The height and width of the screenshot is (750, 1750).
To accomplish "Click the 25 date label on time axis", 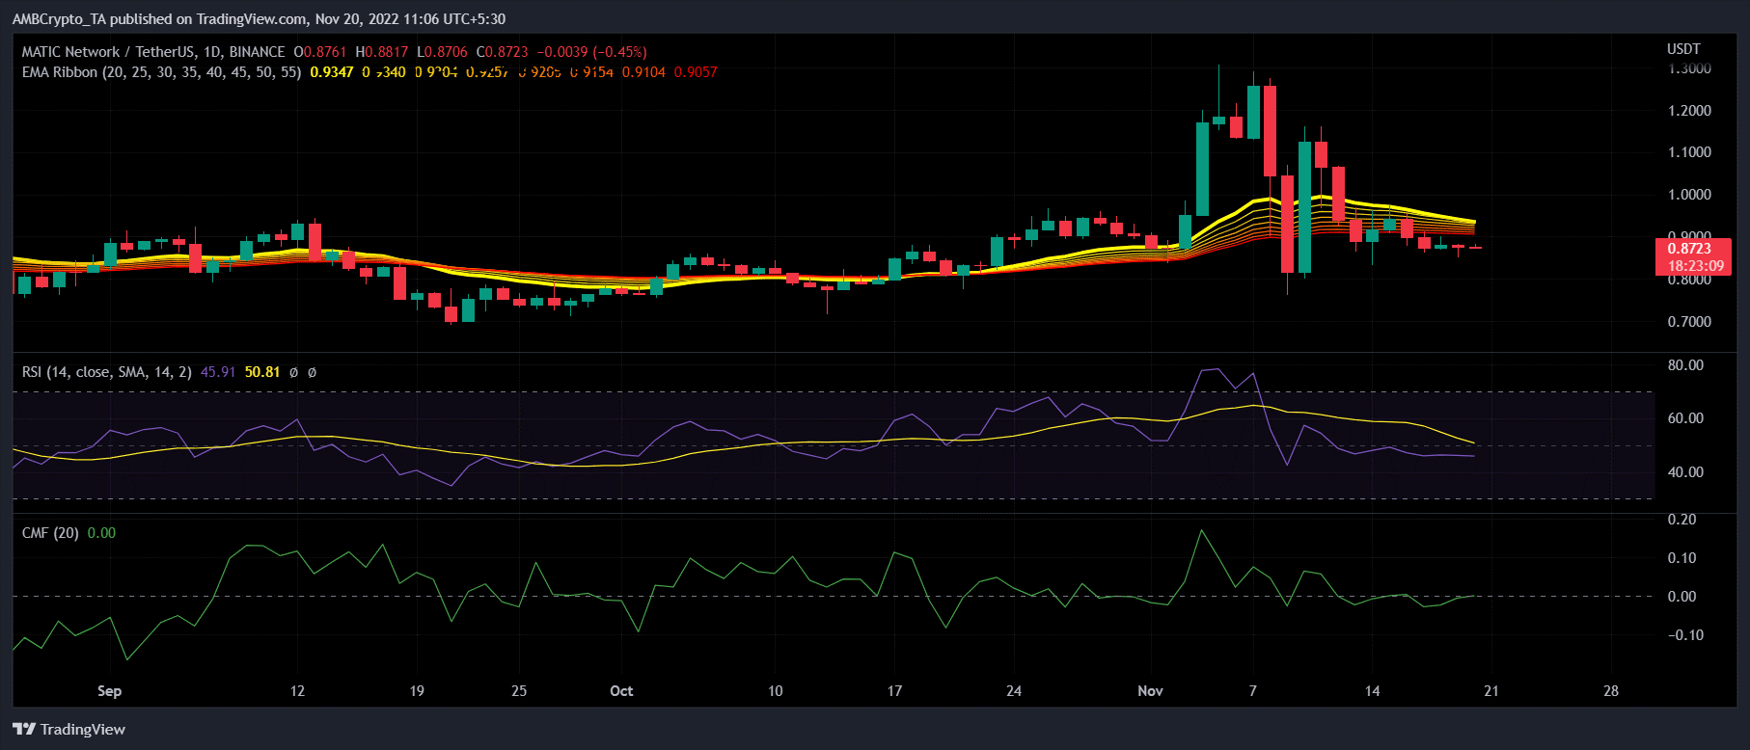I will tap(519, 691).
